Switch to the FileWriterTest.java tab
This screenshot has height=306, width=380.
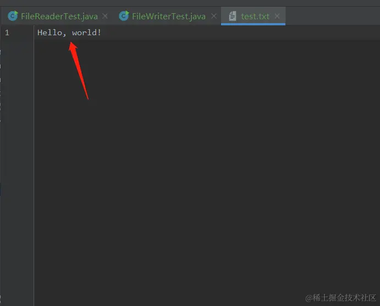coord(169,17)
